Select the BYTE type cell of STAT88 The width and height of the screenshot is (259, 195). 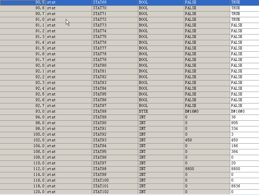pyautogui.click(x=161, y=111)
